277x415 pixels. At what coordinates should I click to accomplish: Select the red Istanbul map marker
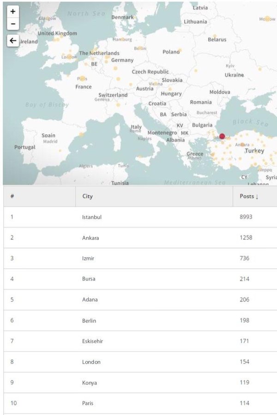(222, 136)
